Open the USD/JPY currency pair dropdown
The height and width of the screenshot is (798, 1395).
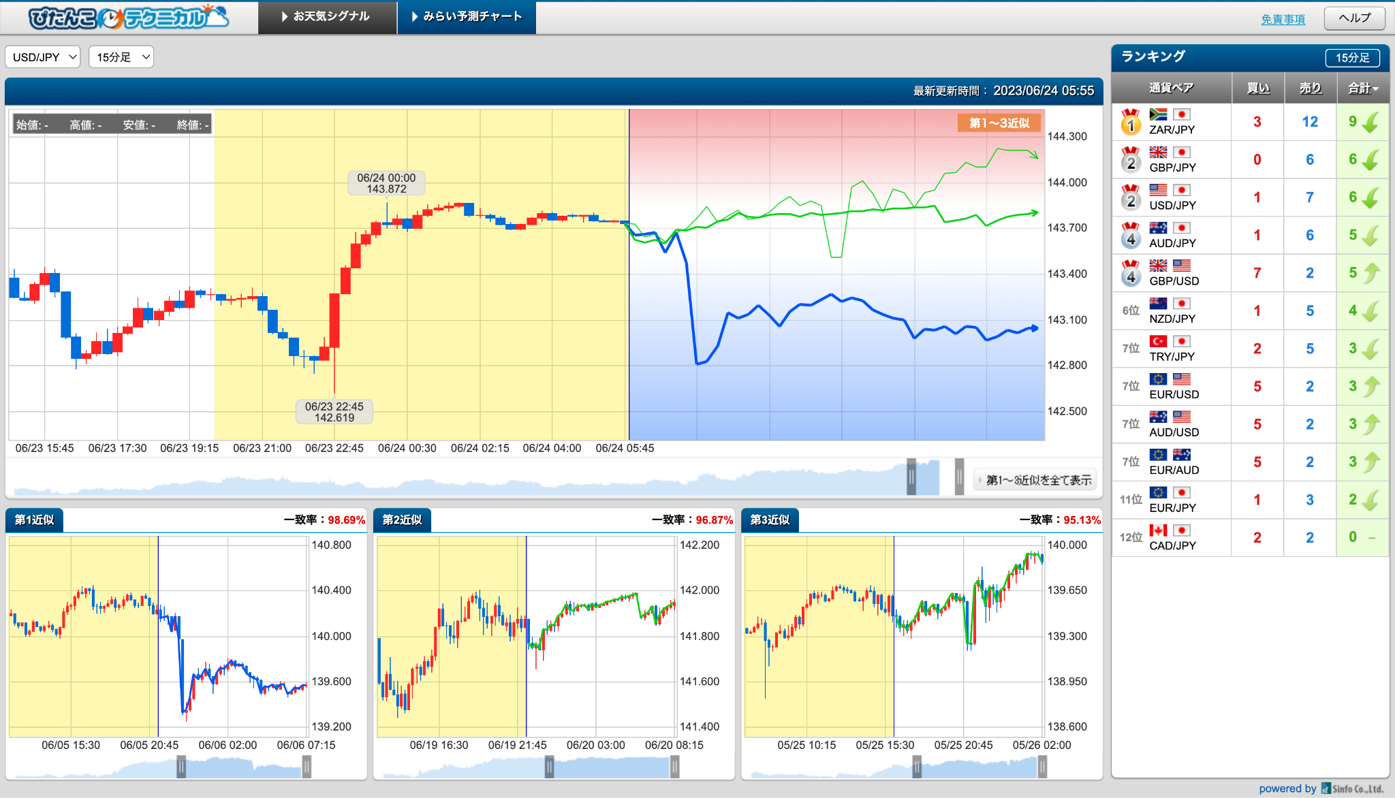(x=43, y=57)
